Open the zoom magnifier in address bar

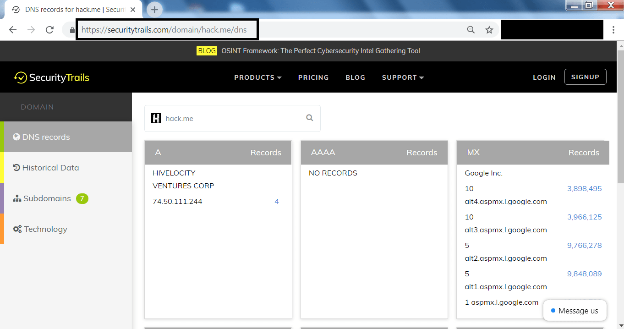[x=471, y=30]
